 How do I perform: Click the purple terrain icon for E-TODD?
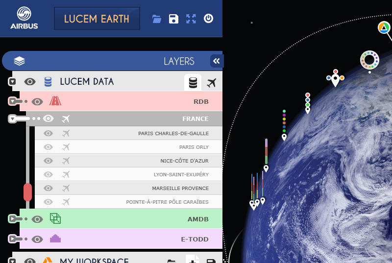tap(55, 239)
